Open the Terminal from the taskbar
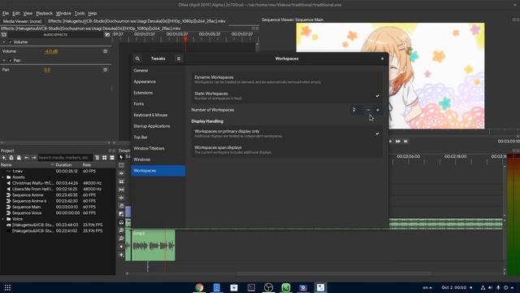This screenshot has width=520, height=293. click(251, 287)
